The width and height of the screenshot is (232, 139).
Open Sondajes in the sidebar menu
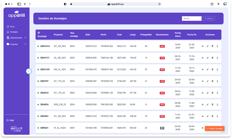14,32
